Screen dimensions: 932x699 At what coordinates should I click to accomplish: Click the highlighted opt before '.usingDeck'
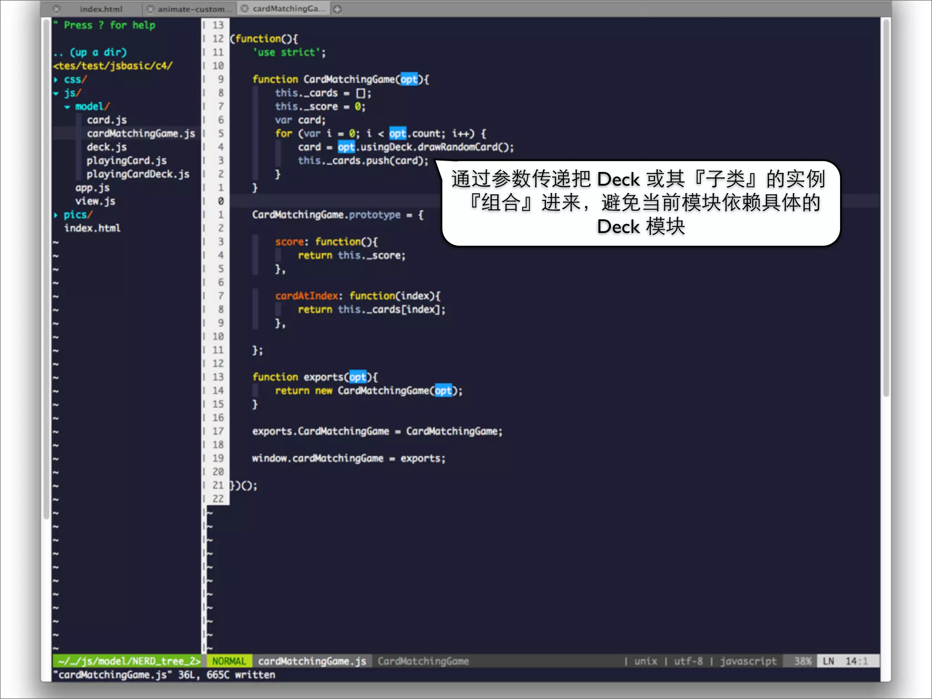[346, 147]
